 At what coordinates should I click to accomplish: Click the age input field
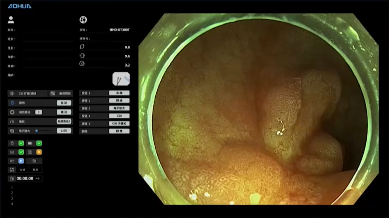tap(48, 57)
